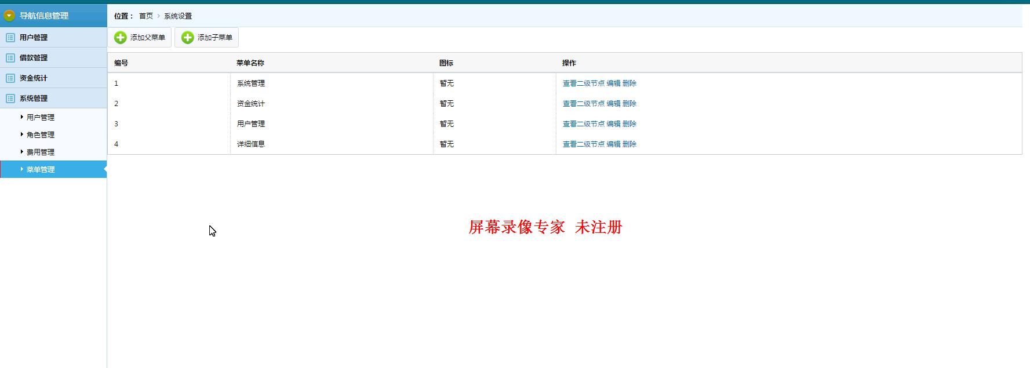Click the 添加父菜单 button label
The height and width of the screenshot is (368, 1030).
pyautogui.click(x=148, y=38)
